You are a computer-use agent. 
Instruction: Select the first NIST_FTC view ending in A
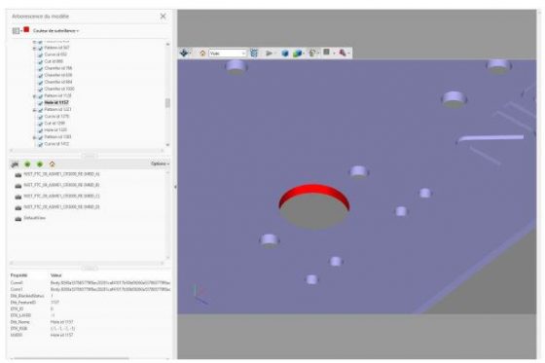pos(61,174)
